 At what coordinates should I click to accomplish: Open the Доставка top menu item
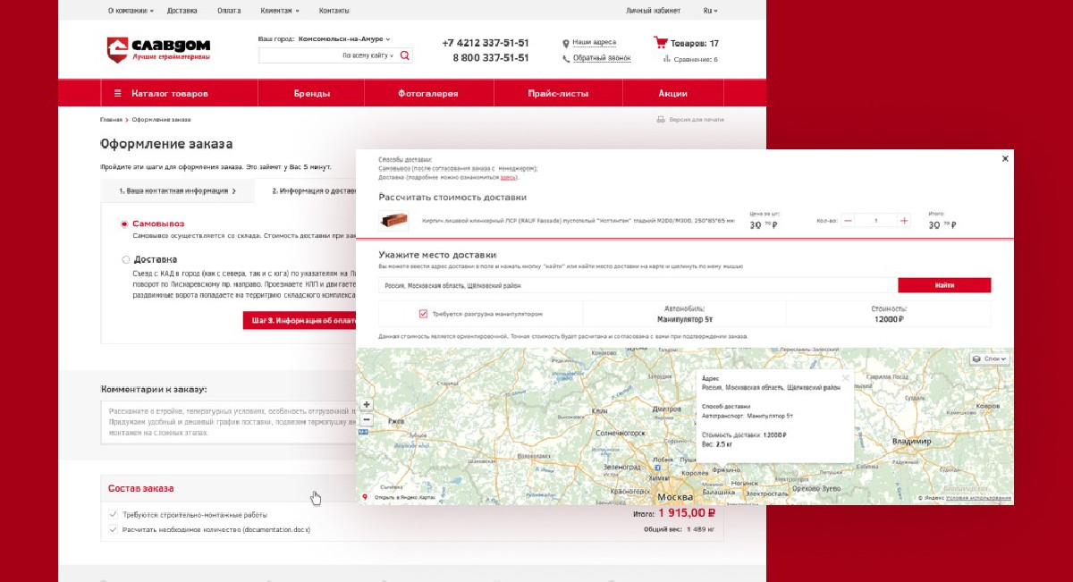click(x=182, y=11)
